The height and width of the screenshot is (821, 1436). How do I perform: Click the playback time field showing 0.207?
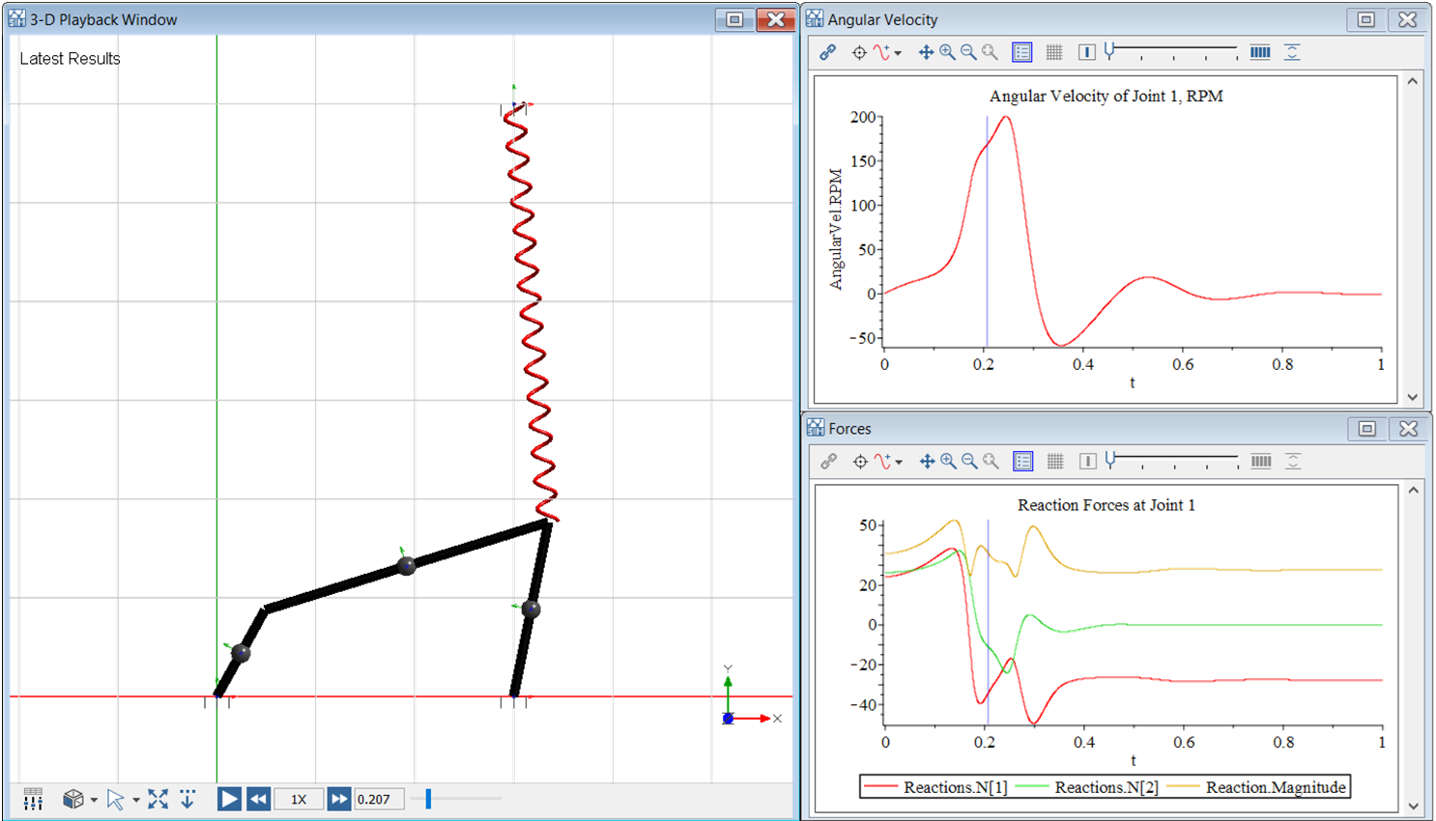(x=377, y=799)
